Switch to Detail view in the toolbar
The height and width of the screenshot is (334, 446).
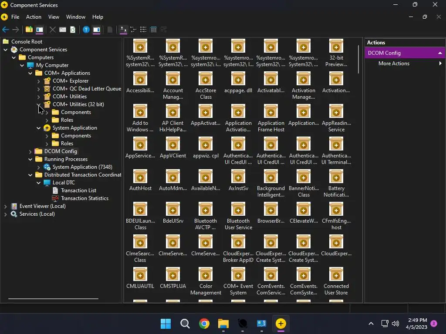coord(153,30)
